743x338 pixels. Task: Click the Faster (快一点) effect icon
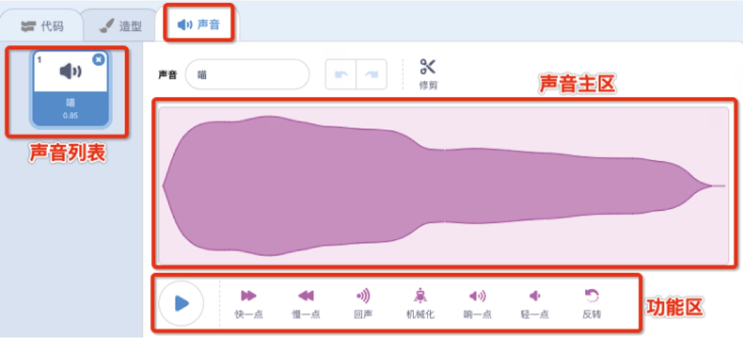click(x=249, y=296)
